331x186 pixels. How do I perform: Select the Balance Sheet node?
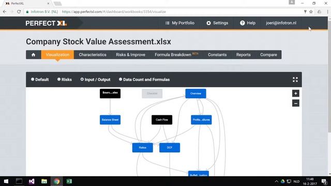(110, 120)
